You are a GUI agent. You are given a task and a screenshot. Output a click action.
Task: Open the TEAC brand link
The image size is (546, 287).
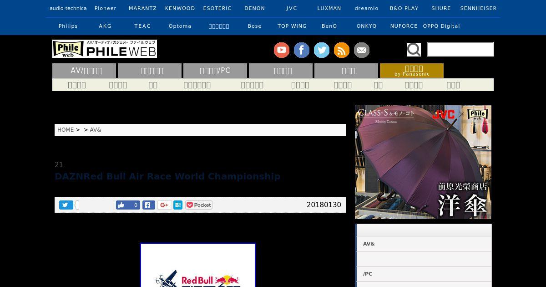(x=143, y=26)
